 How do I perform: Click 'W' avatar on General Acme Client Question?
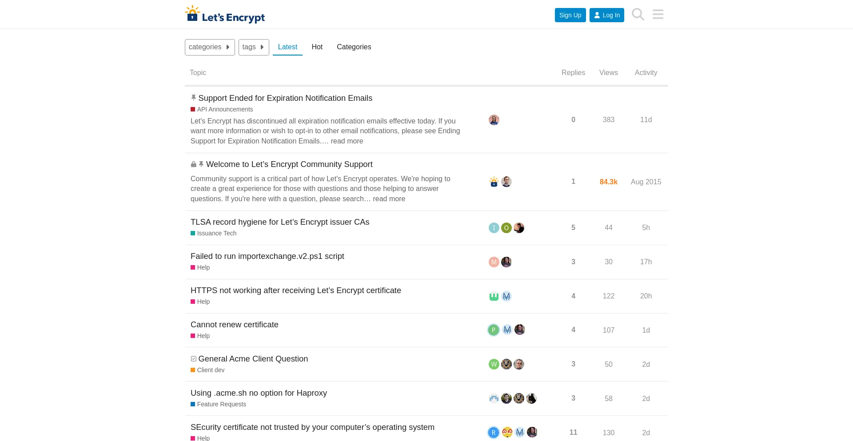494,364
